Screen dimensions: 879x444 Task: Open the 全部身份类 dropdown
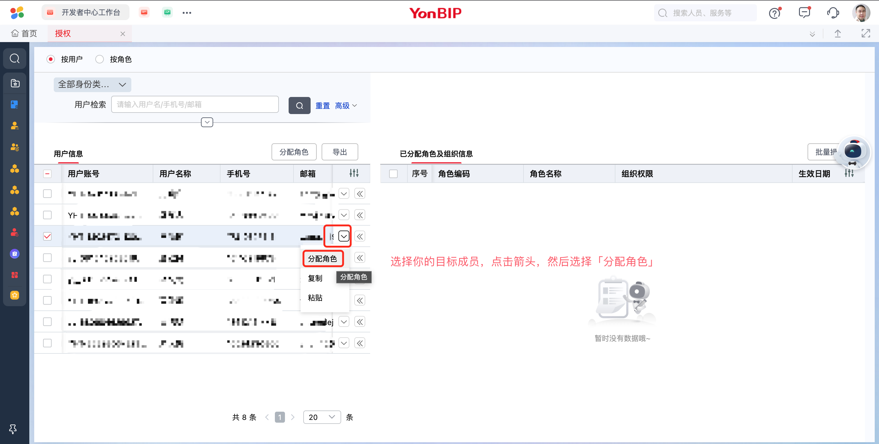(92, 84)
